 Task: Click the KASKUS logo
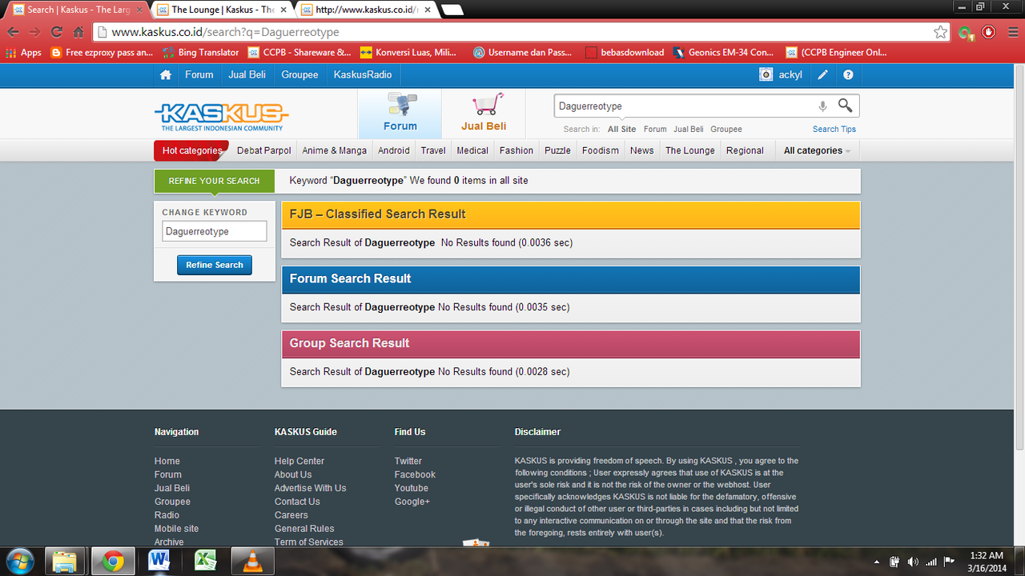221,116
